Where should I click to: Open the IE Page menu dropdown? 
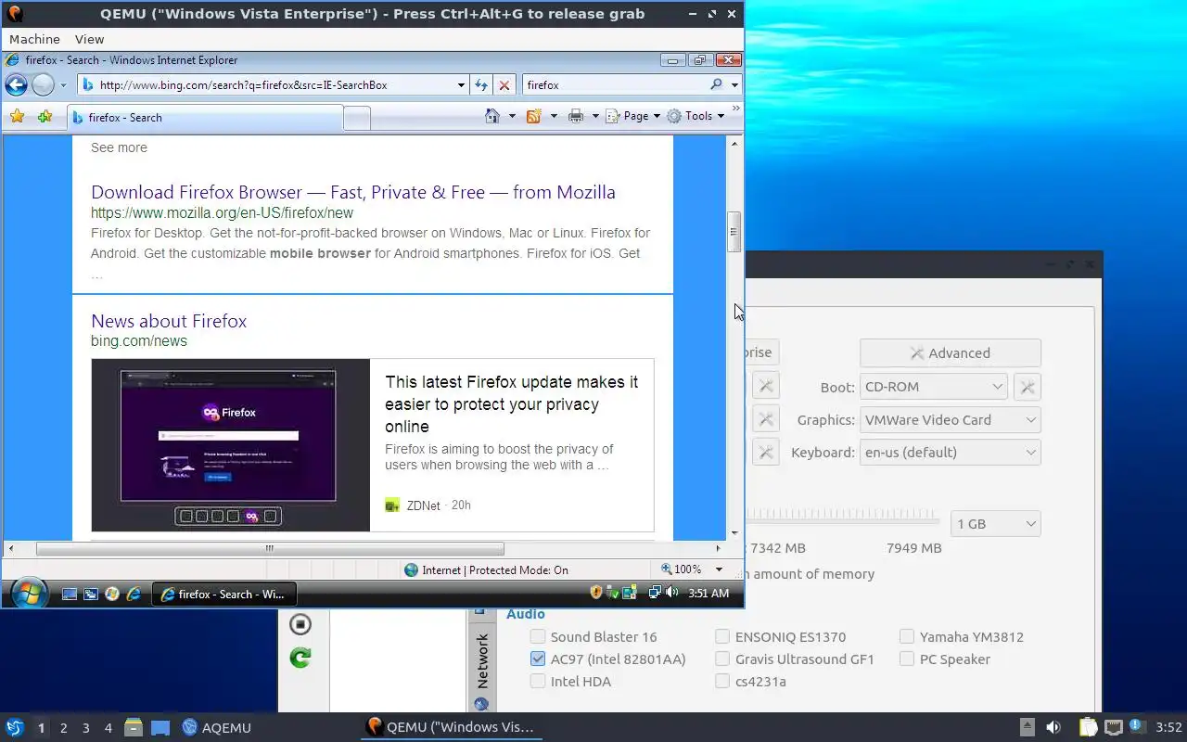click(632, 116)
